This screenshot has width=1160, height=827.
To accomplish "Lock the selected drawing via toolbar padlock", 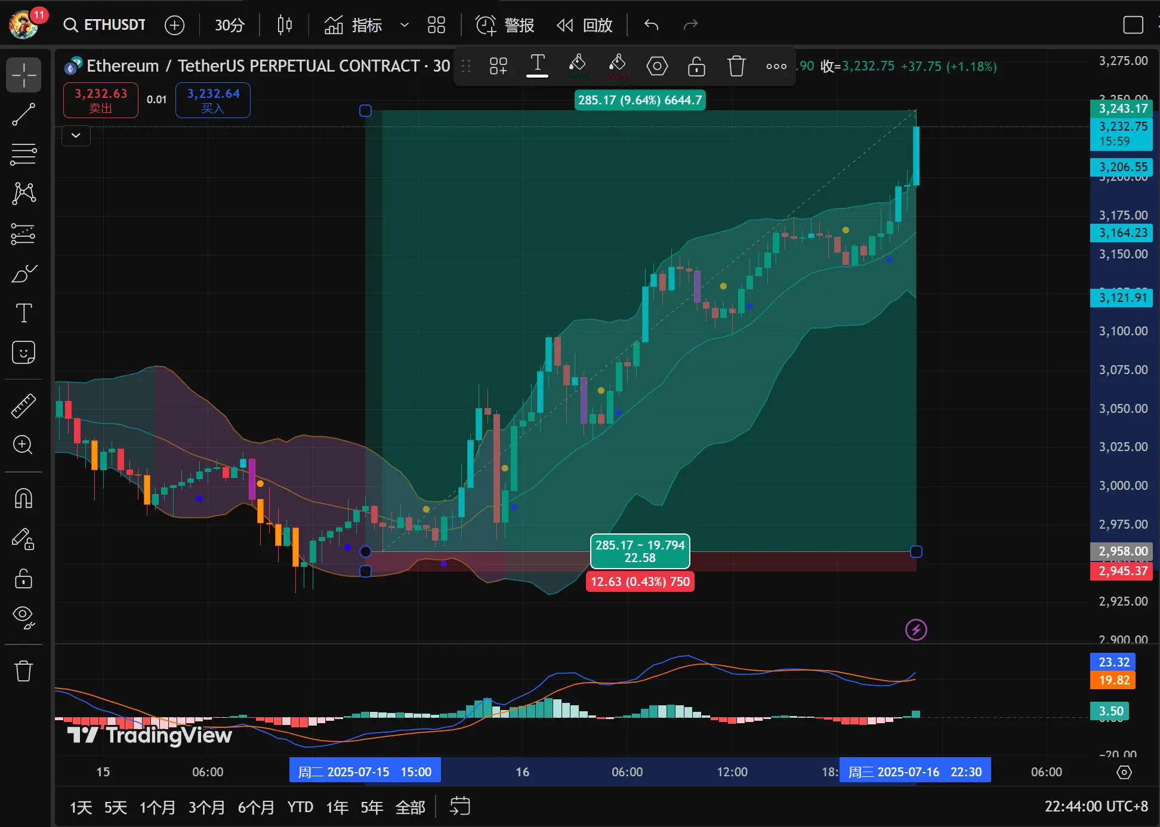I will (696, 66).
